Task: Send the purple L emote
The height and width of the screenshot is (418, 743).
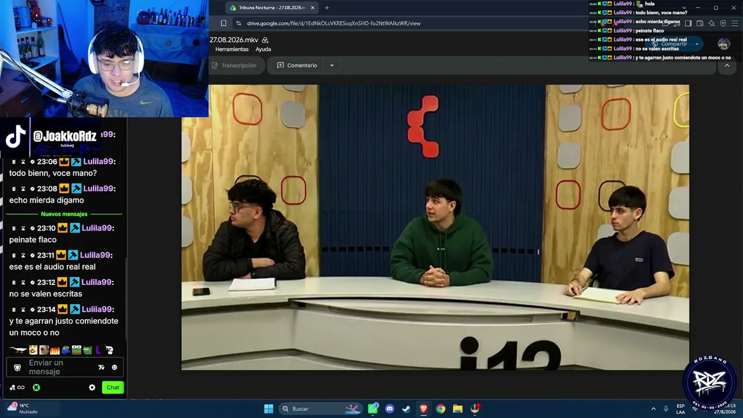Action: pos(98,350)
